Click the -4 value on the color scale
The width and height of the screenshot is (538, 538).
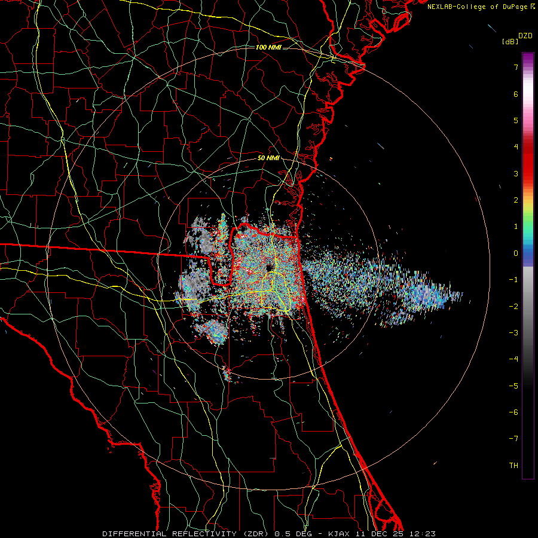[513, 359]
